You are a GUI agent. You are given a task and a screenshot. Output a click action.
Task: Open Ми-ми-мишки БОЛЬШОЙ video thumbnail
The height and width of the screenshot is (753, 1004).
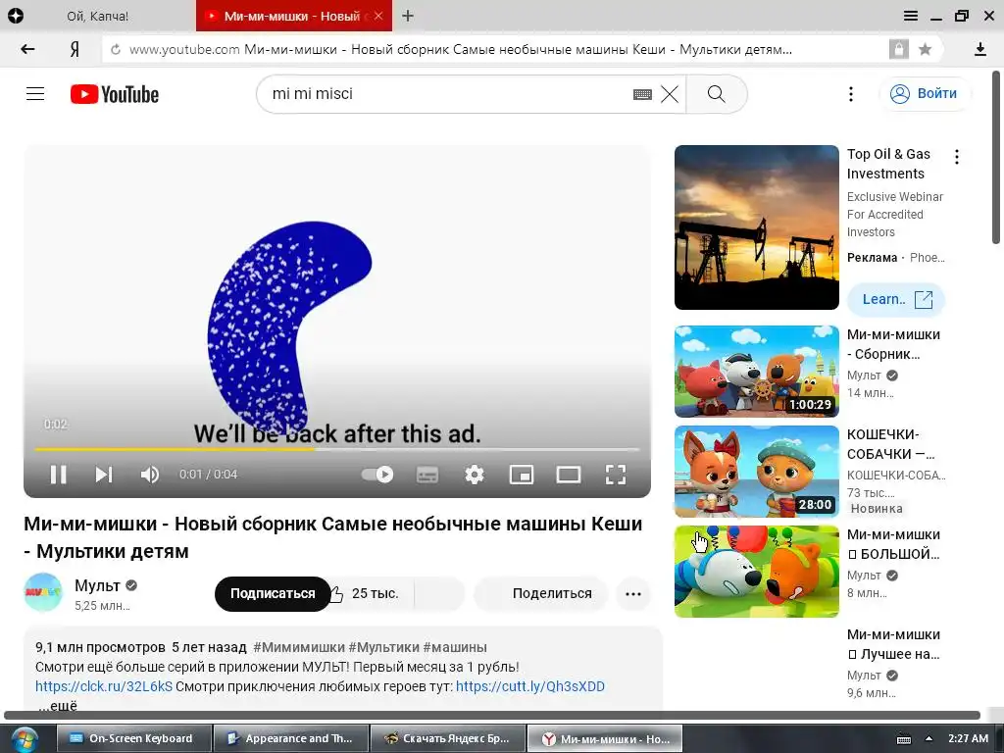[756, 572]
